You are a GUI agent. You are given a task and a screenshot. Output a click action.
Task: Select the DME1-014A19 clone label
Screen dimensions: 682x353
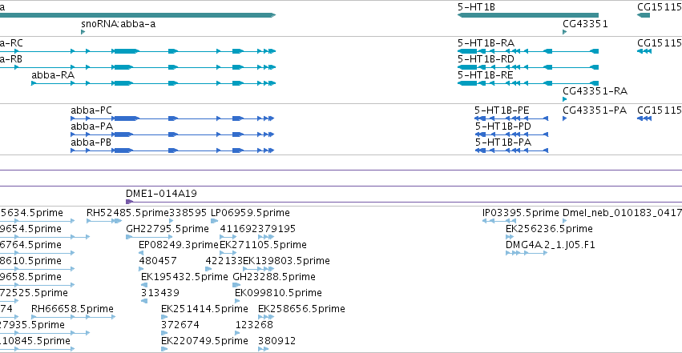coord(161,194)
